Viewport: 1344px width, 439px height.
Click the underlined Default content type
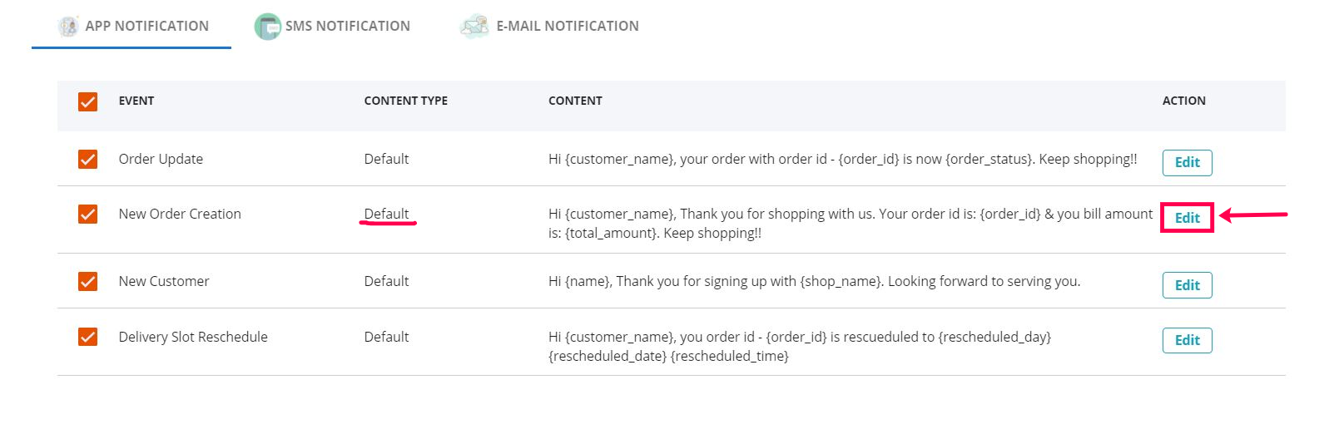pos(386,214)
